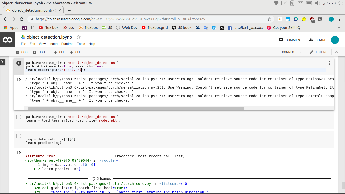Close the object_detection.ipynb browser tab
The image size is (345, 194).
coord(60,10)
